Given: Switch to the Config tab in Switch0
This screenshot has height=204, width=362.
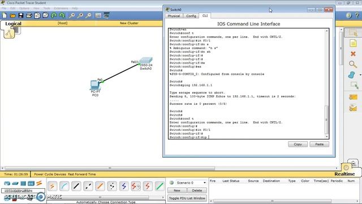Looking at the screenshot, I should (191, 16).
